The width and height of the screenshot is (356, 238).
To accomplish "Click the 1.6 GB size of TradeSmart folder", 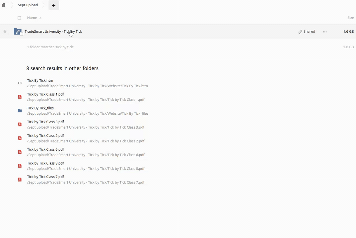I will coord(348,31).
